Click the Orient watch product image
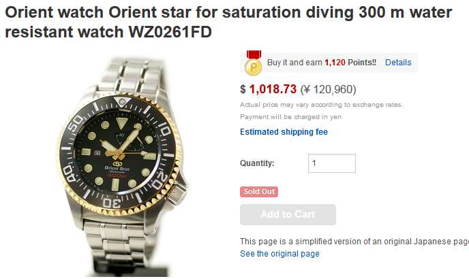 click(121, 163)
